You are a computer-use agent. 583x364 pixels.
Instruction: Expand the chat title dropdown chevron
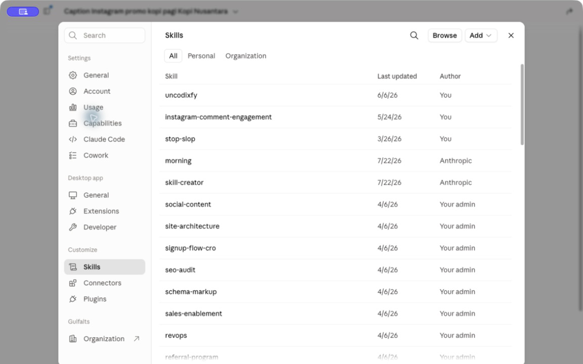click(x=235, y=12)
